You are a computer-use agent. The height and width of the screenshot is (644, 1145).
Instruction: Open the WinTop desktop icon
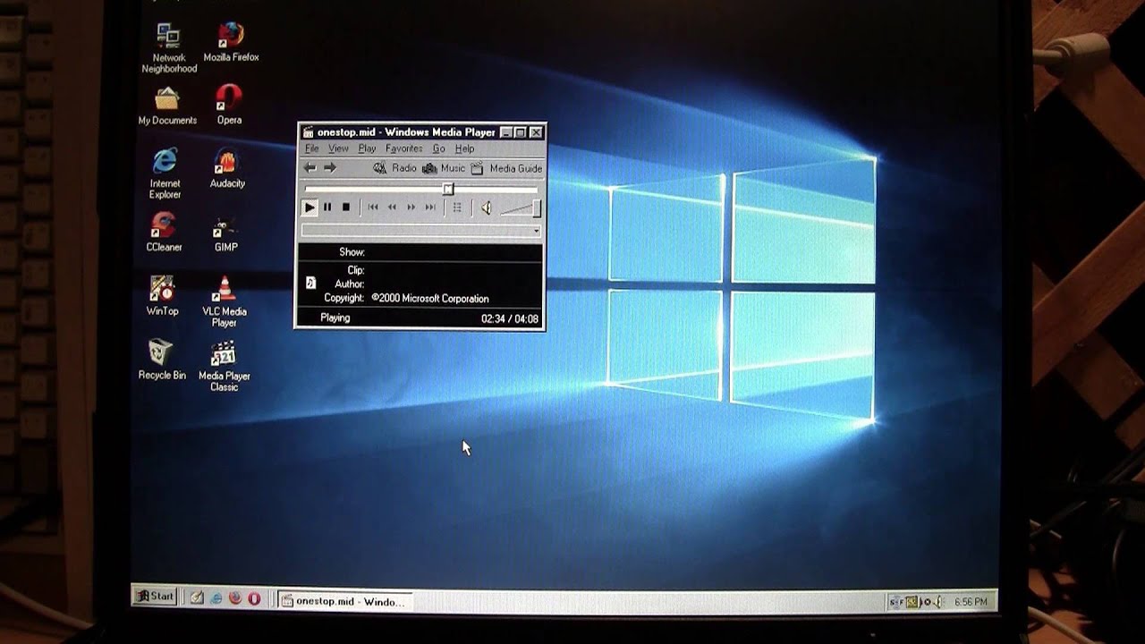coord(162,295)
